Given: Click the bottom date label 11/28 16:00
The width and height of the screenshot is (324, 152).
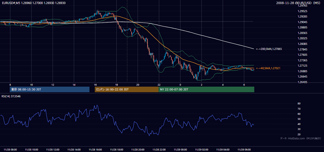Looking at the screenshot, I should 95,150.
